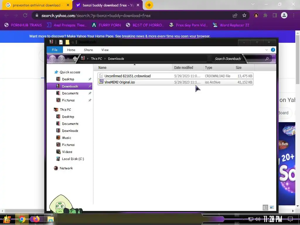The image size is (300, 225).
Task: Open the network tray icon
Action: coord(251,219)
